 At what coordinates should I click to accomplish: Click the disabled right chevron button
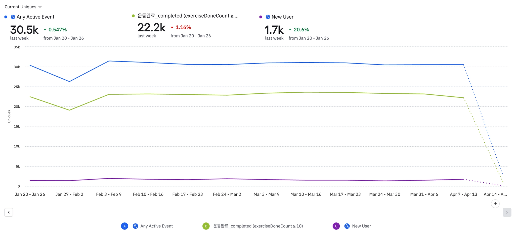pos(507,212)
